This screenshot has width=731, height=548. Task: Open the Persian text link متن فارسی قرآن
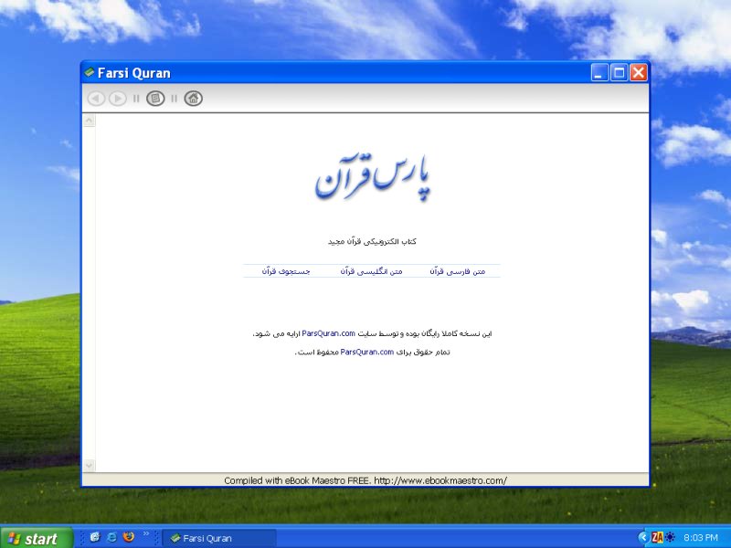458,271
